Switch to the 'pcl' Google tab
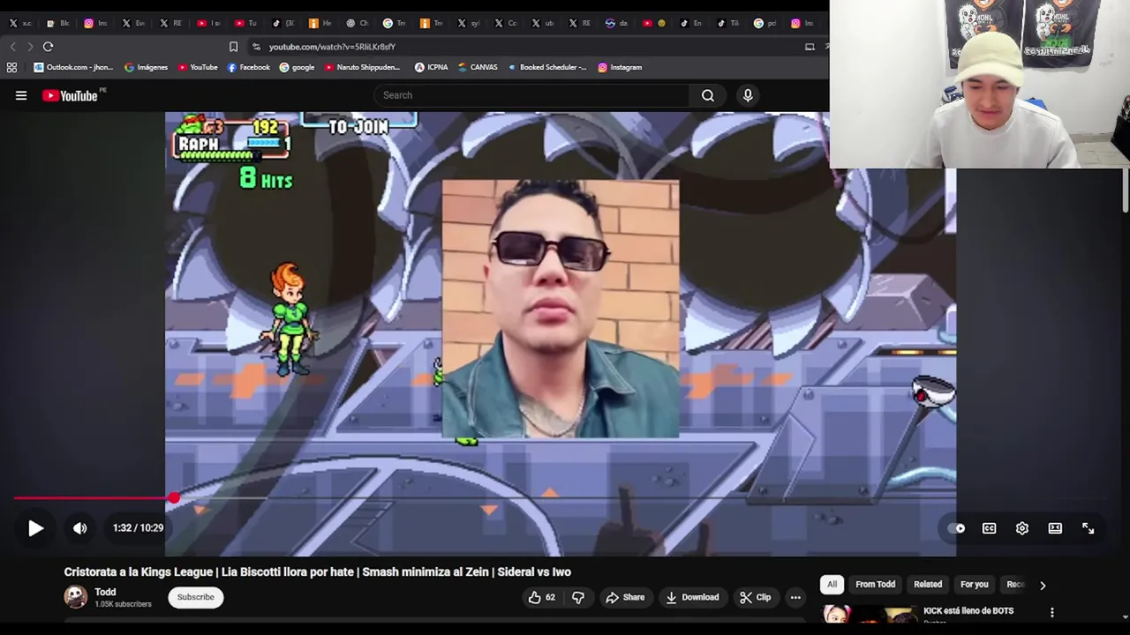 pos(765,23)
